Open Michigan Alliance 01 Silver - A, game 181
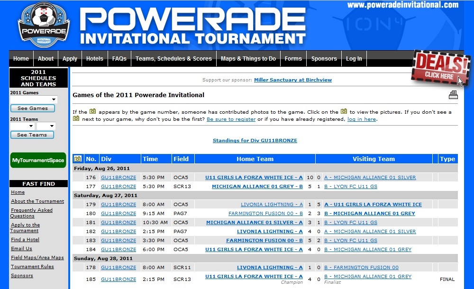This screenshot has width=474, height=289. point(255,223)
